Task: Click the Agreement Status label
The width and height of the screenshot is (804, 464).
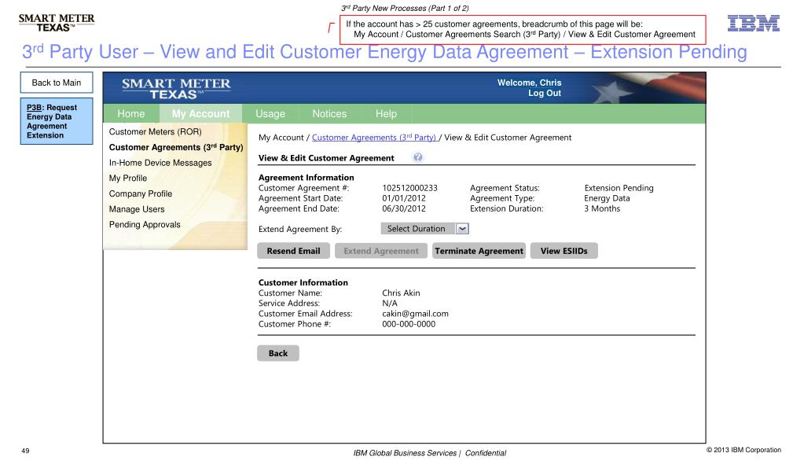Action: tap(505, 189)
